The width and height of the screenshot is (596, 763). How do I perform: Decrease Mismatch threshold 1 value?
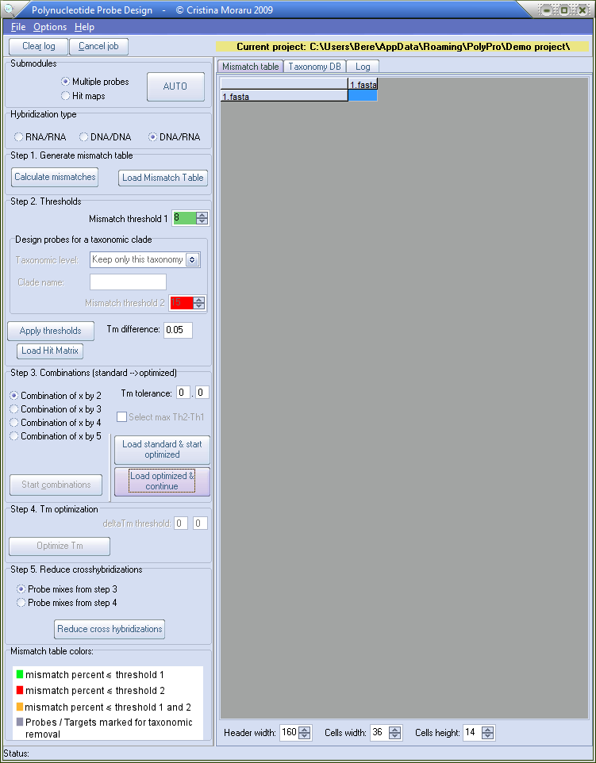202,221
